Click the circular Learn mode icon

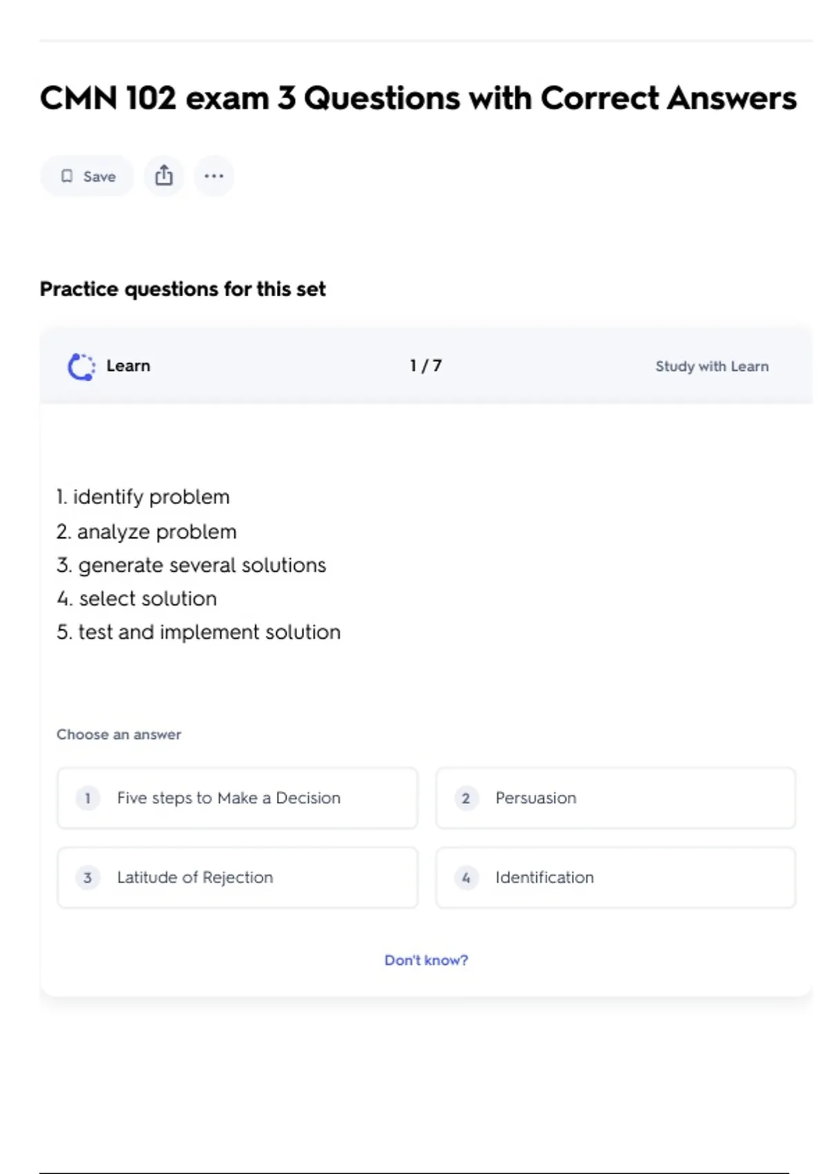82,367
